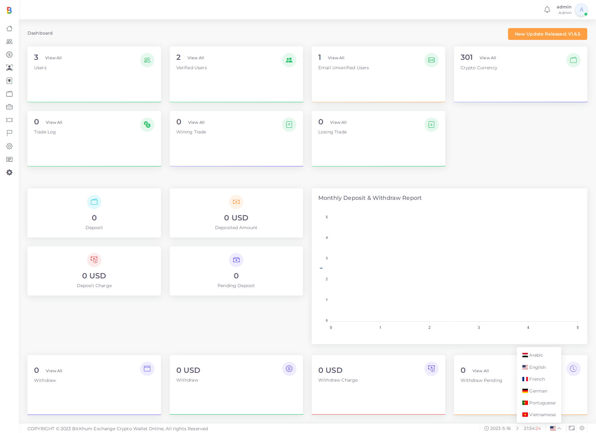Click the notification bell icon
The height and width of the screenshot is (433, 596).
(547, 10)
